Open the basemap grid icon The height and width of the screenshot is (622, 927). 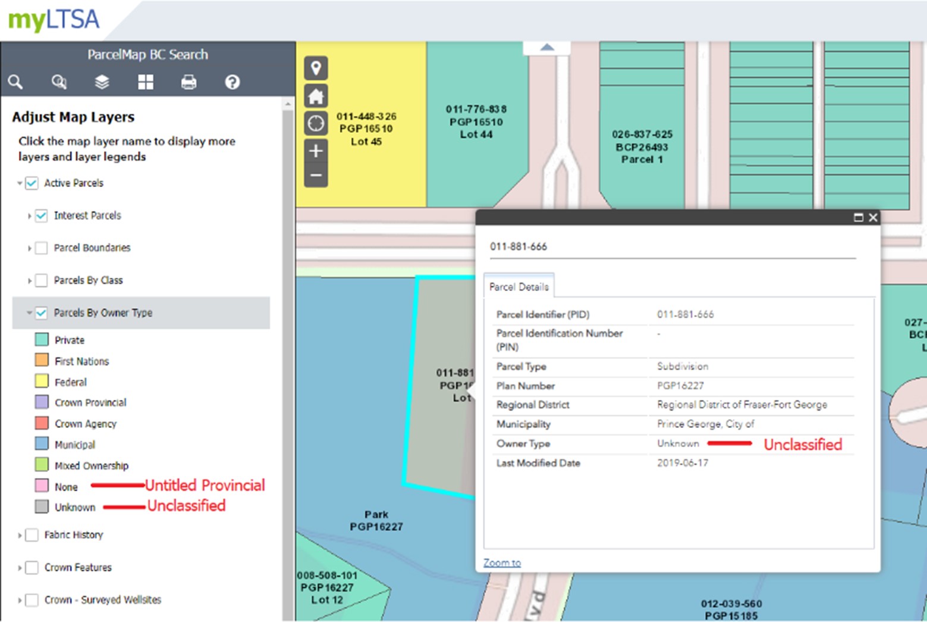[146, 82]
